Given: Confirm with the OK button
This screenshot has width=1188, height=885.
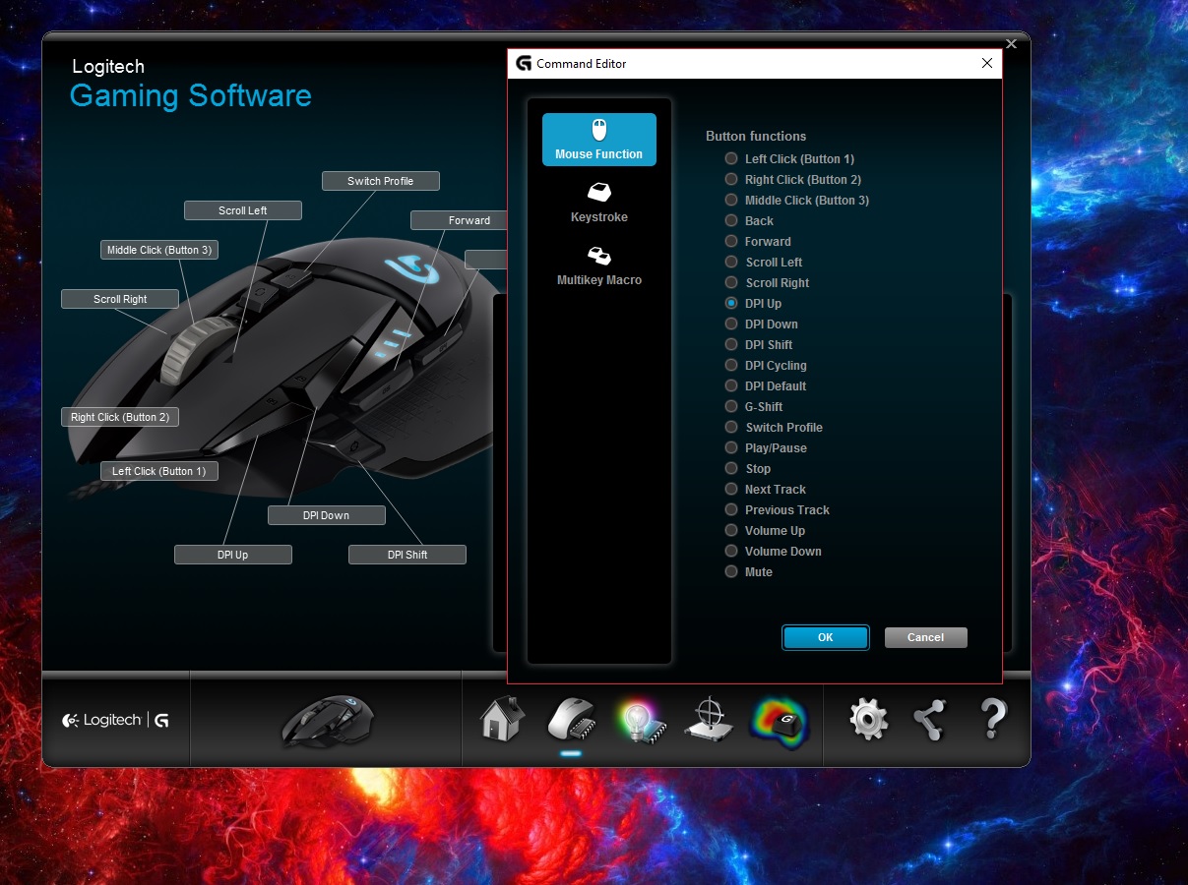Looking at the screenshot, I should pos(826,637).
